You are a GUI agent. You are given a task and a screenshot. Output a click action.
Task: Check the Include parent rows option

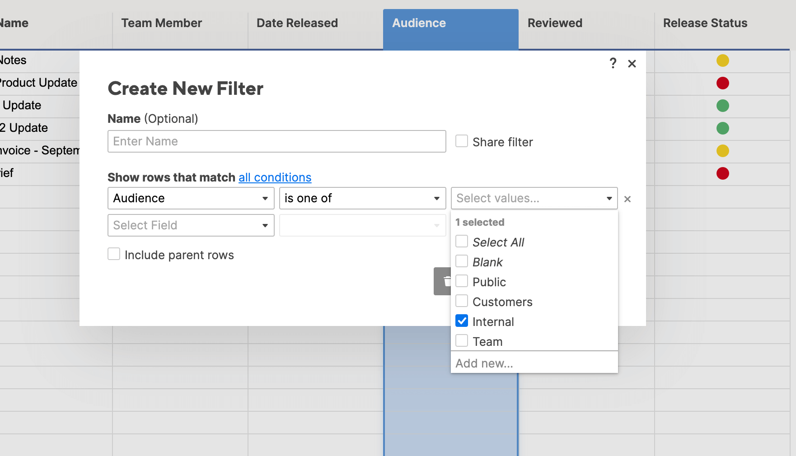113,254
